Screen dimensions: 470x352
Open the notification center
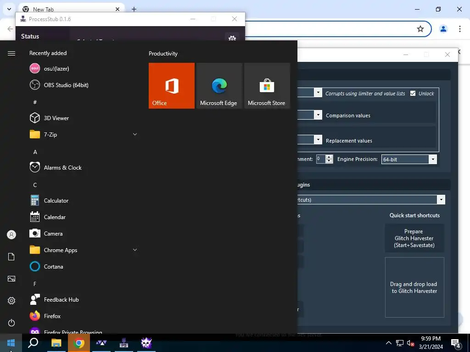(x=456, y=343)
